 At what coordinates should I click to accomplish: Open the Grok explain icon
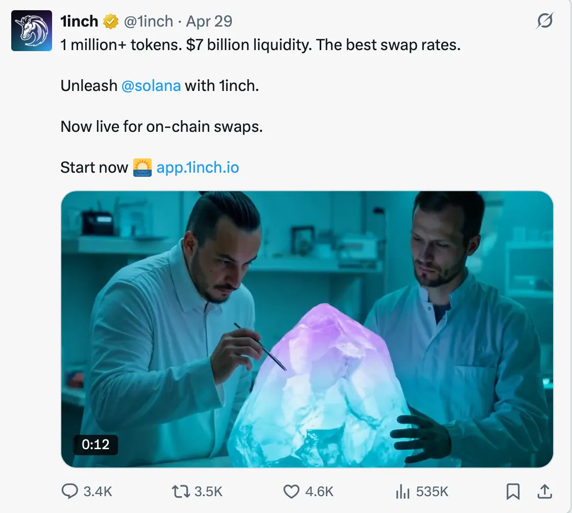[x=545, y=21]
